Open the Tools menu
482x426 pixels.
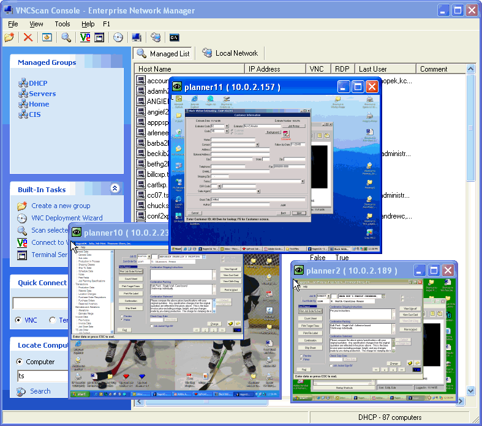(x=62, y=24)
